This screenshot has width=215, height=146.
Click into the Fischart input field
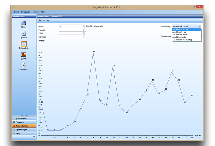tap(71, 30)
